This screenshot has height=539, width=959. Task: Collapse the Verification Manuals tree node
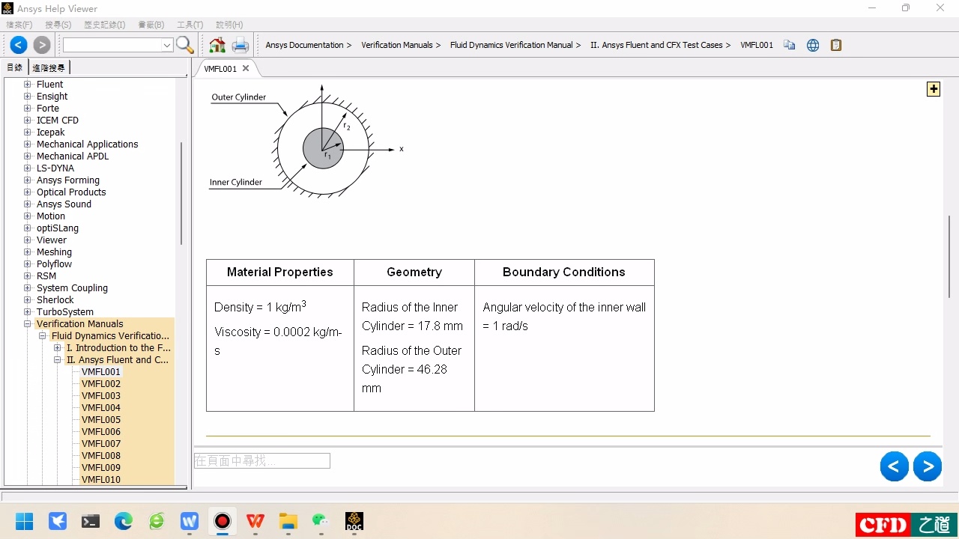(28, 324)
